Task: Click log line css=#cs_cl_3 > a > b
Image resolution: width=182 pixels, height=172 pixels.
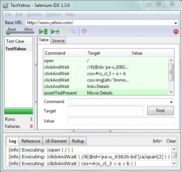Action: 72,163
